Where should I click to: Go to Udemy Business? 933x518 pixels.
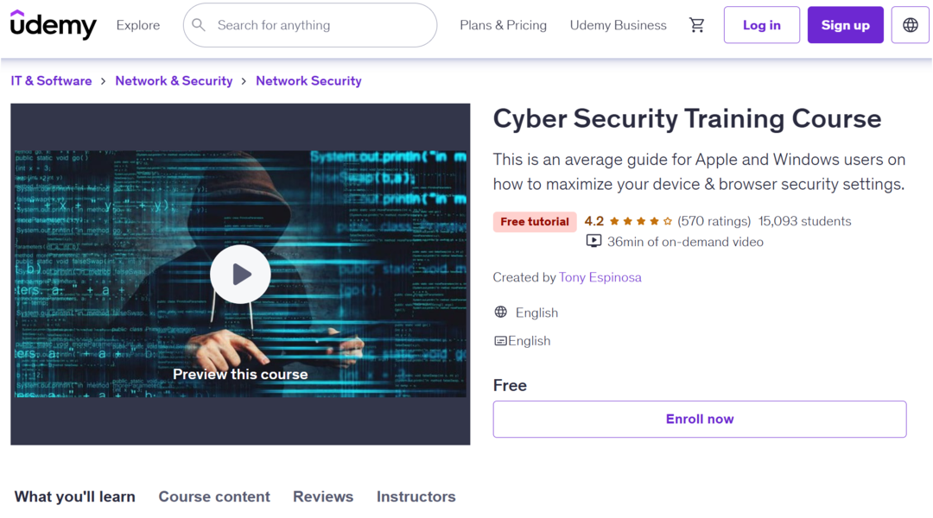(x=618, y=25)
